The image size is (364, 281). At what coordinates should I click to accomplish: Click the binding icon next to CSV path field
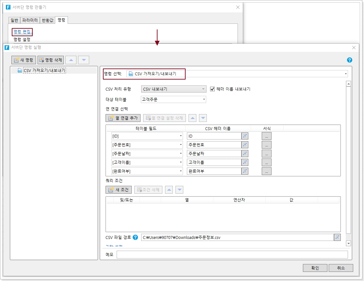click(x=337, y=237)
